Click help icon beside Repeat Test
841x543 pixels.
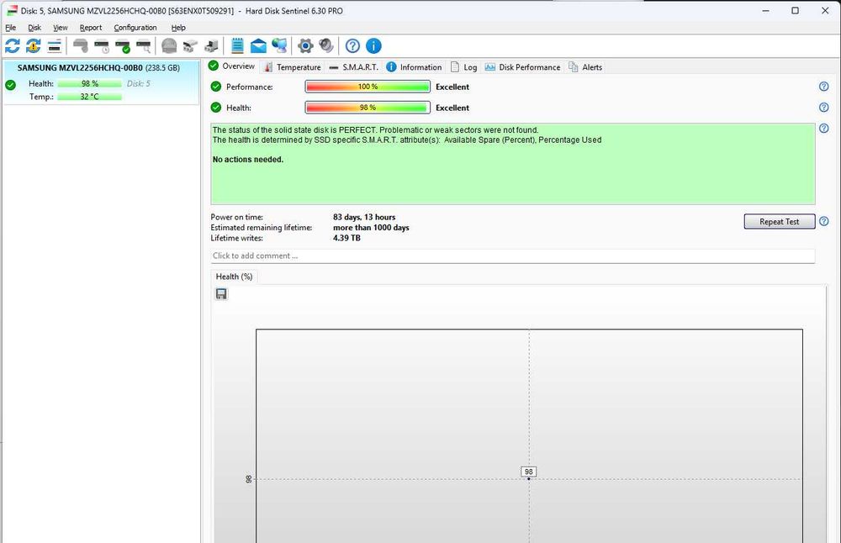point(824,221)
